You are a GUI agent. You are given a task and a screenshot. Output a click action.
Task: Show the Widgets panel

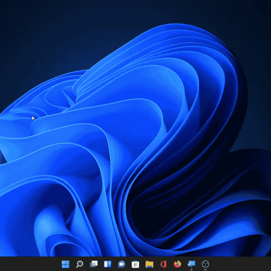coord(107,264)
